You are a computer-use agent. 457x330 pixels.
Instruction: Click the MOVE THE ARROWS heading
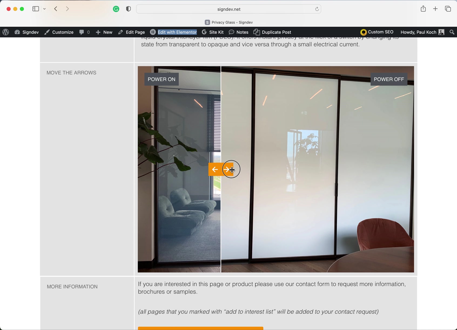[x=71, y=73]
